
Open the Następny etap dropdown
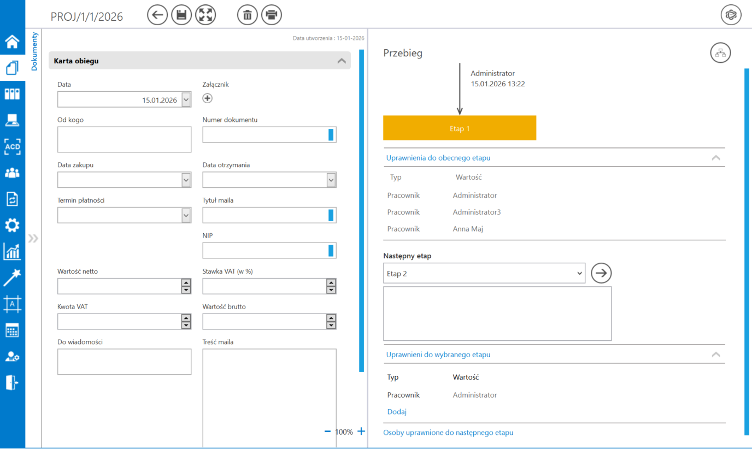pos(484,274)
